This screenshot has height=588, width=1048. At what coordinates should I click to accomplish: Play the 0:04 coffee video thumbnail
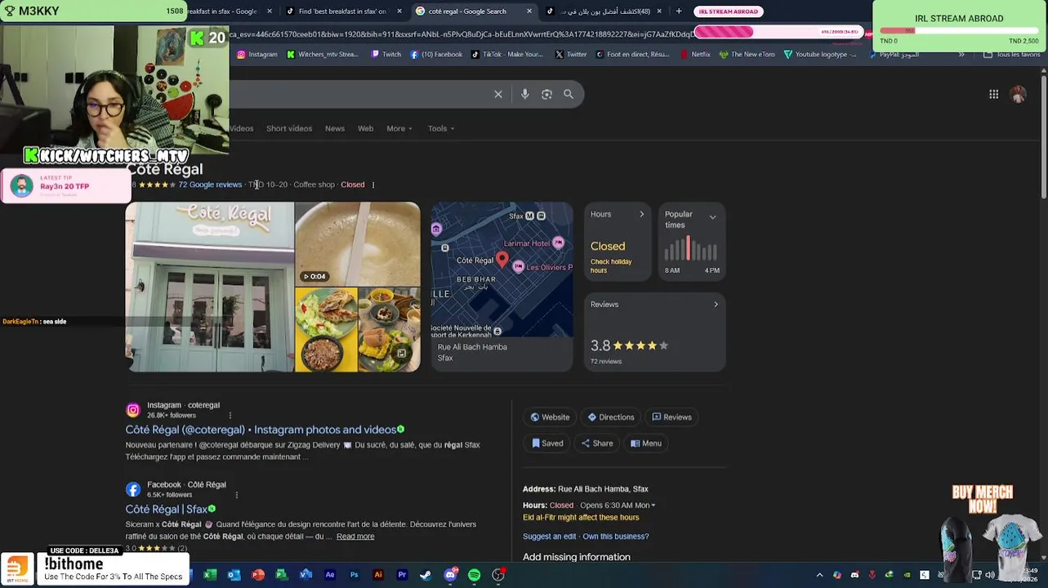coord(358,243)
